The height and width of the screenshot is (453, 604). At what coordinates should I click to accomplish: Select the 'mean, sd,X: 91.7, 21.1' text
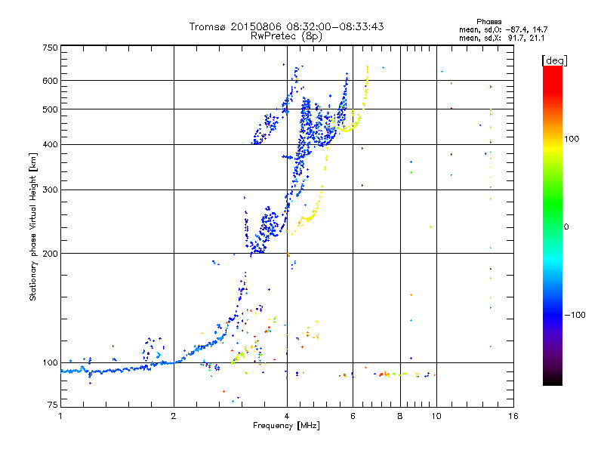(x=501, y=38)
